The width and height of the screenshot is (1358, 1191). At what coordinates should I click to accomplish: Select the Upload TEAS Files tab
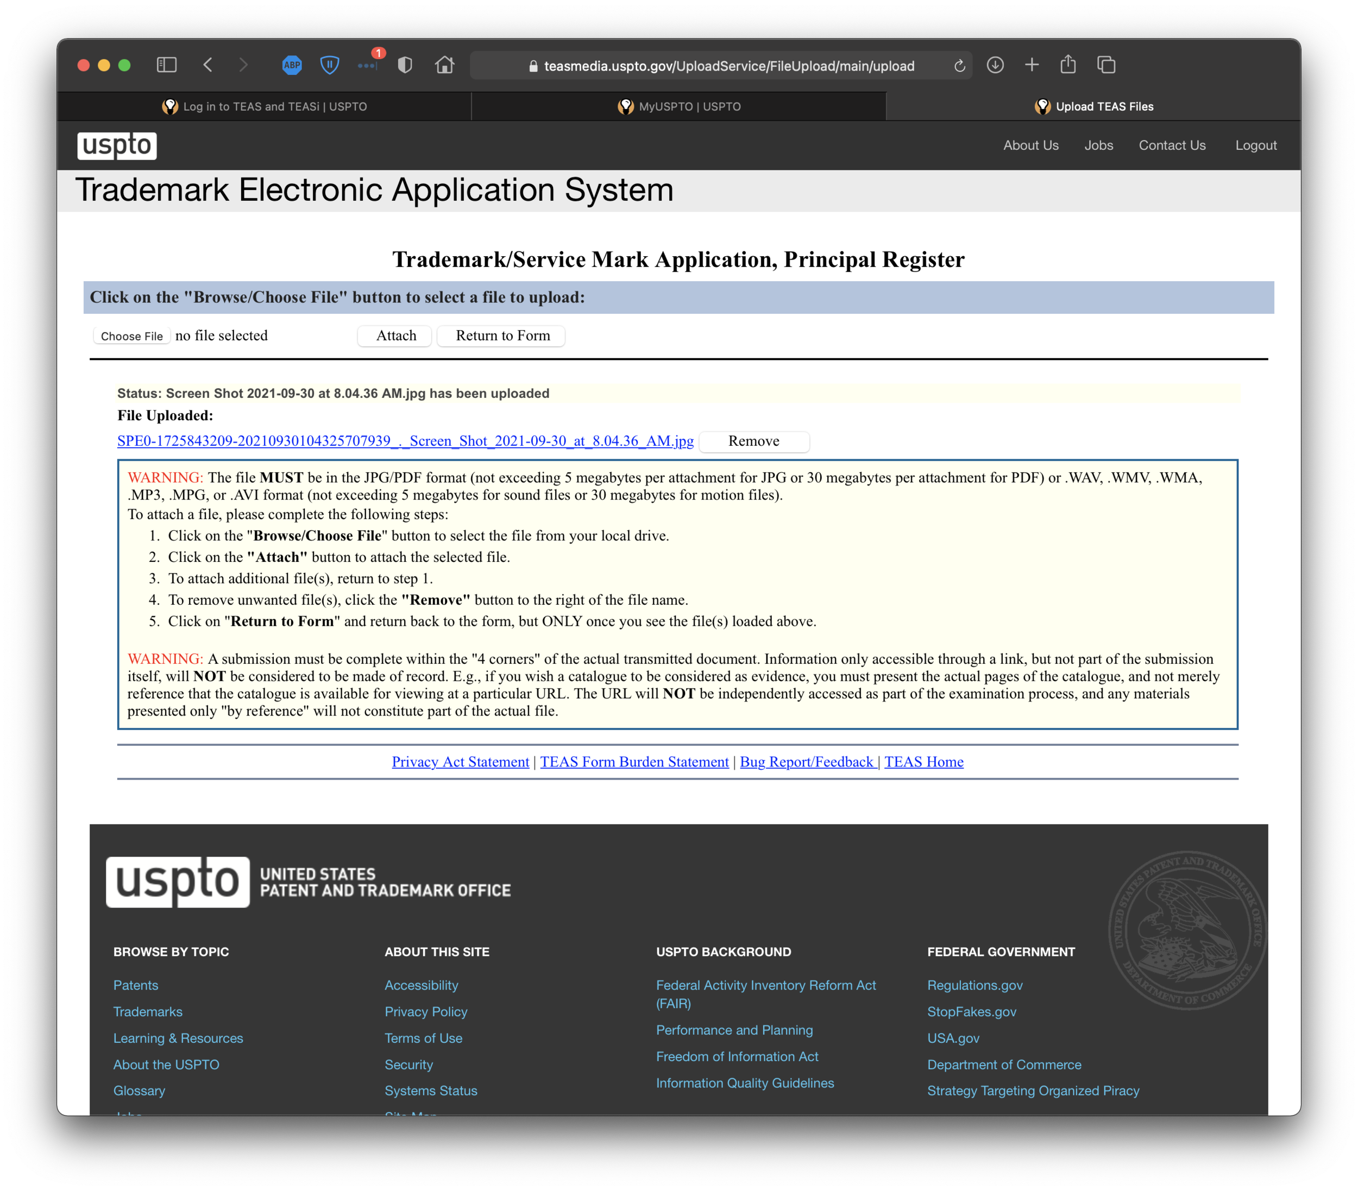pyautogui.click(x=1093, y=106)
